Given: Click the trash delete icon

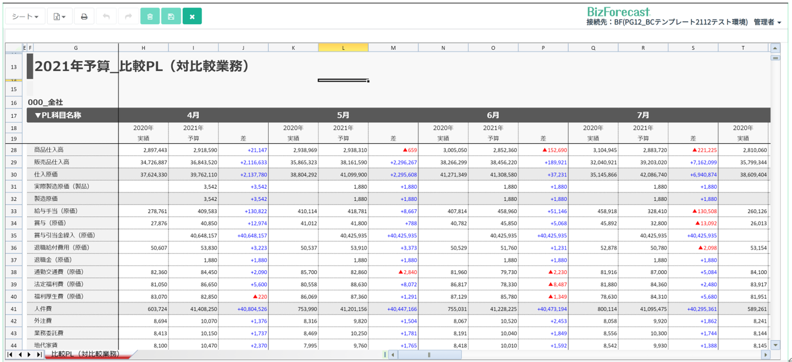Looking at the screenshot, I should coord(150,16).
